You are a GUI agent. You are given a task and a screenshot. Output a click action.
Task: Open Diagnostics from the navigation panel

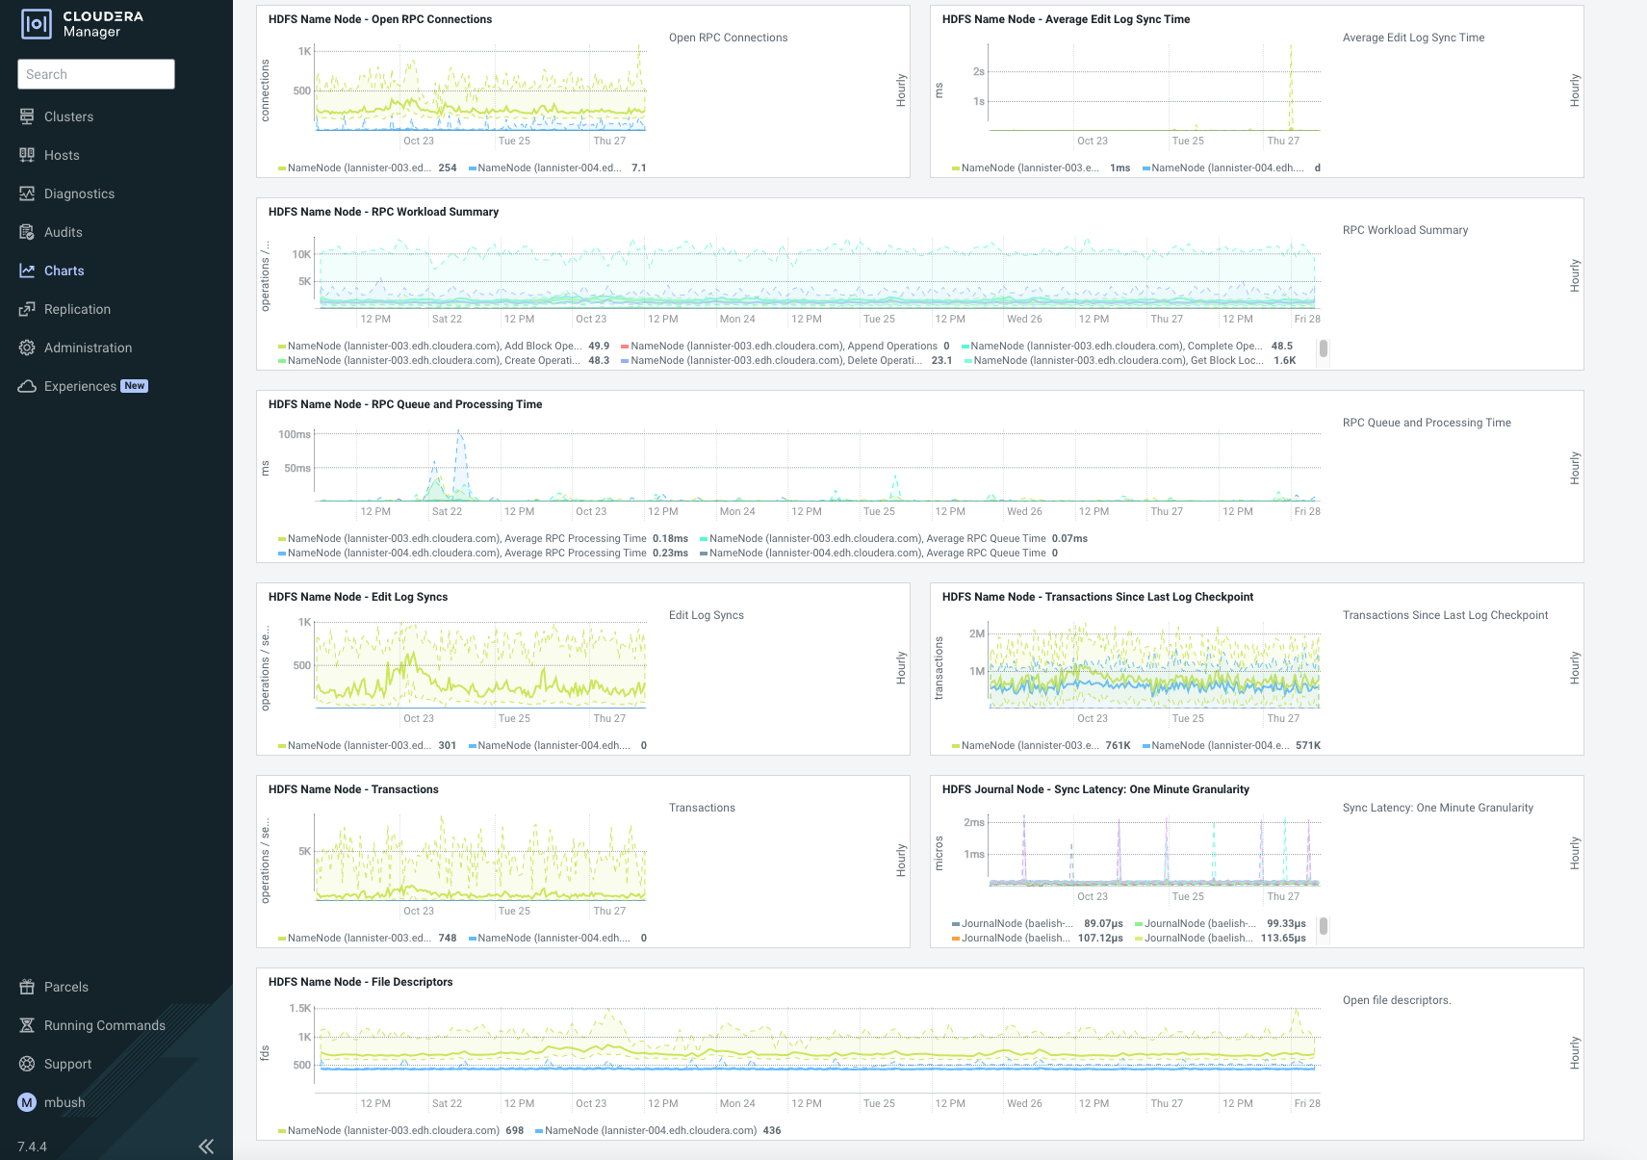coord(80,193)
